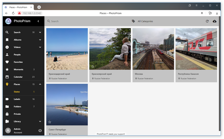Open the browser hamburger menu
Image resolution: width=224 pixels, height=139 pixels.
click(197, 5)
